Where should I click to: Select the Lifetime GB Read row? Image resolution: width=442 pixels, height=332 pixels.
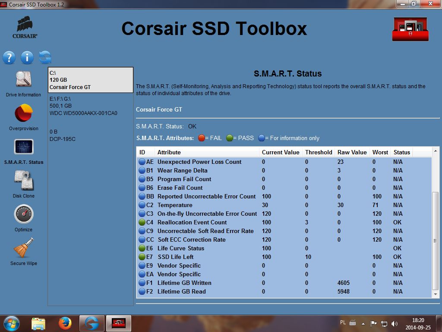pyautogui.click(x=284, y=291)
